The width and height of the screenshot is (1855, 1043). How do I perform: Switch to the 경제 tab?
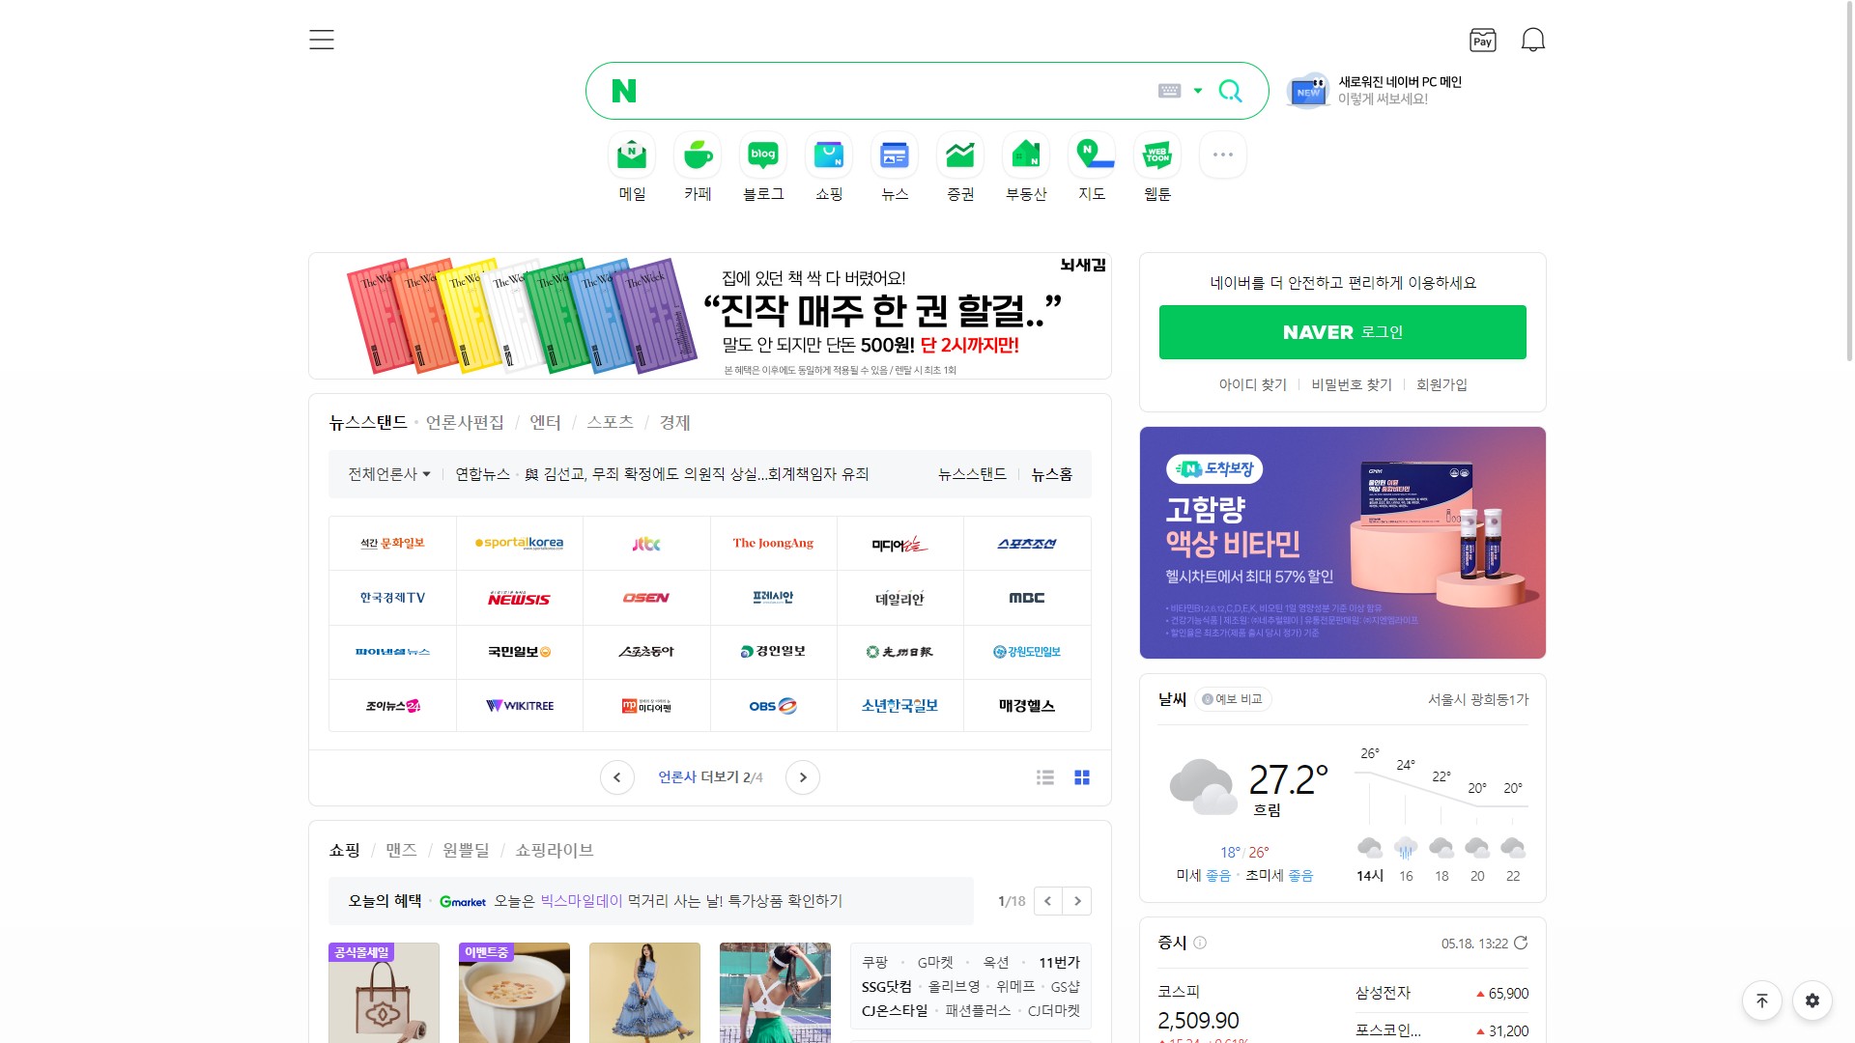point(674,423)
